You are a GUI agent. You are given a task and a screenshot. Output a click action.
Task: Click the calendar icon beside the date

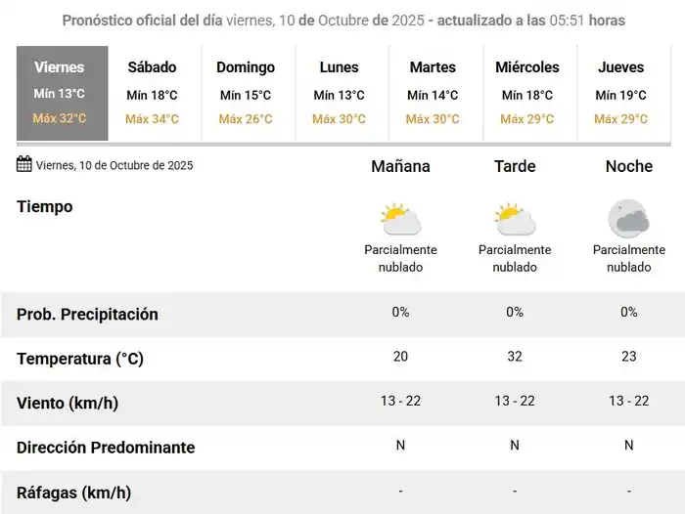[x=24, y=164]
